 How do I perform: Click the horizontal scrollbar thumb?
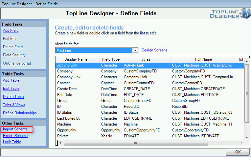136,143
